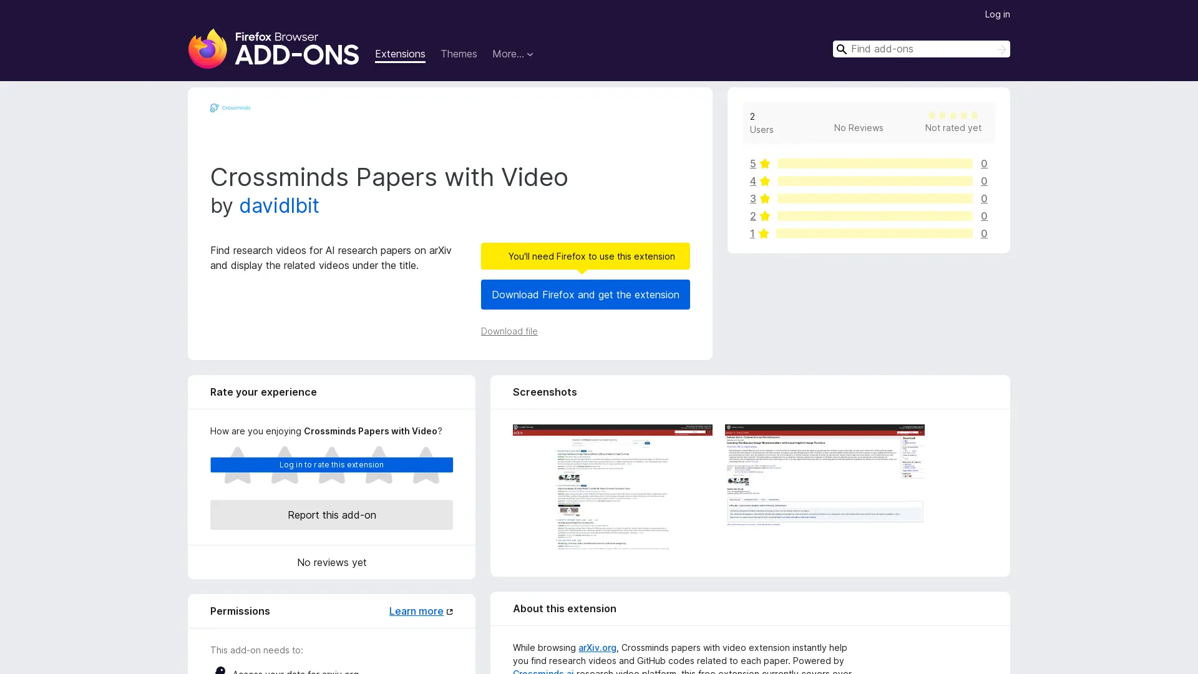Image resolution: width=1198 pixels, height=674 pixels.
Task: Click the Firefox Browser Add-ons logo
Action: tap(273, 49)
